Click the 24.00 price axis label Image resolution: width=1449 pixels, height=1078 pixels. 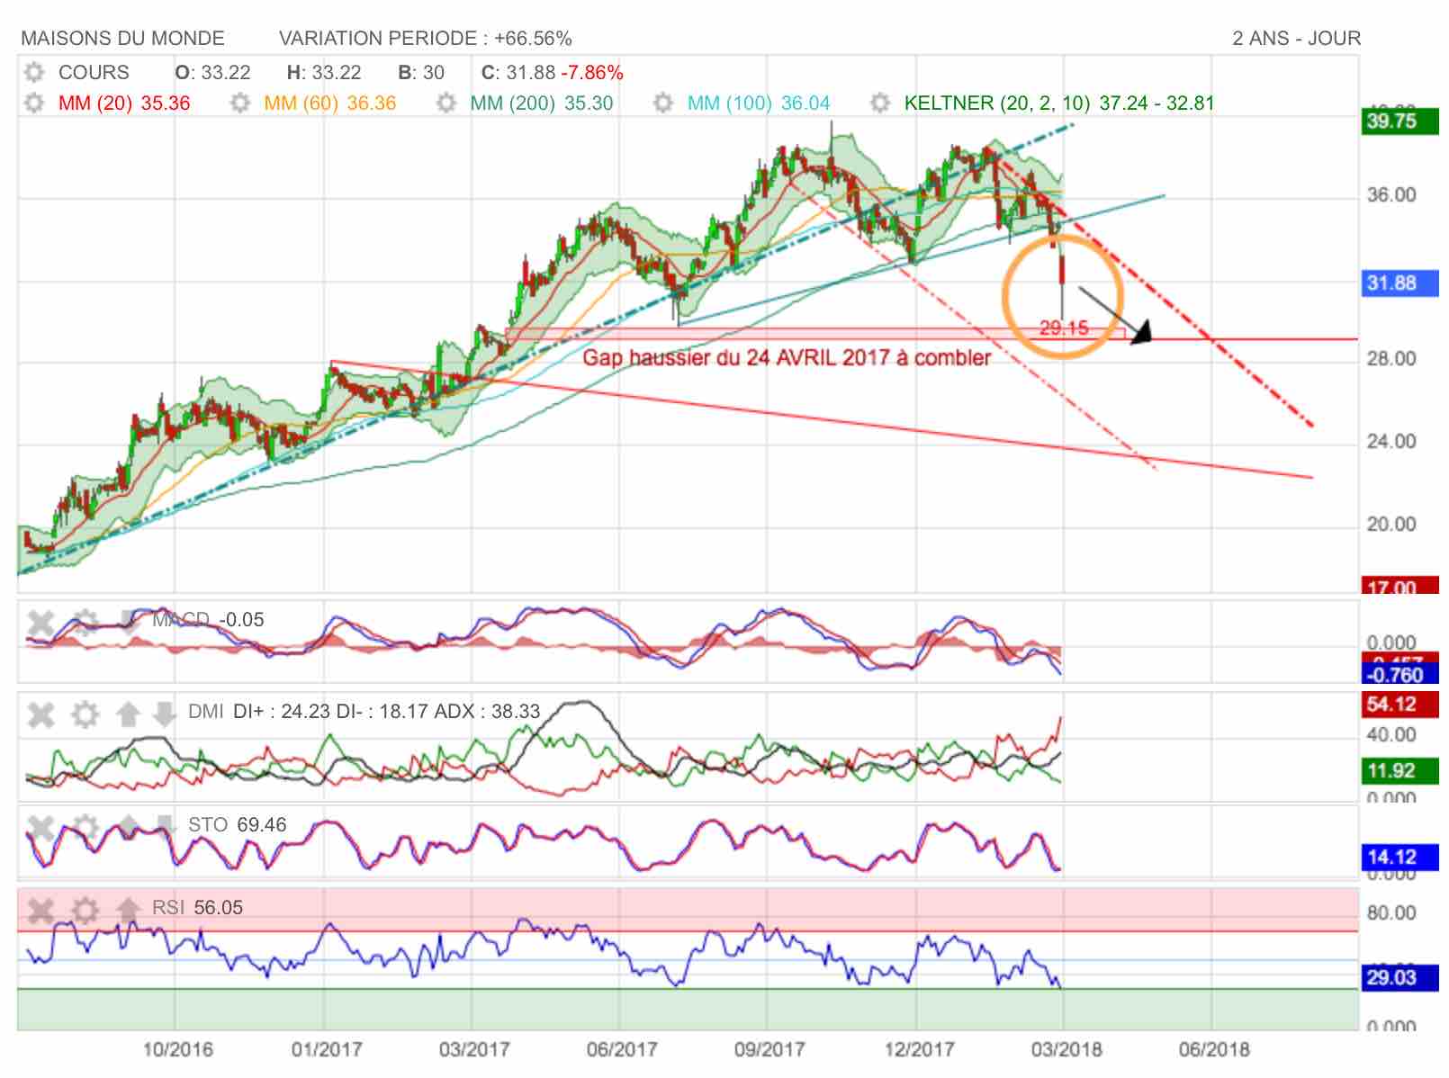pos(1391,442)
